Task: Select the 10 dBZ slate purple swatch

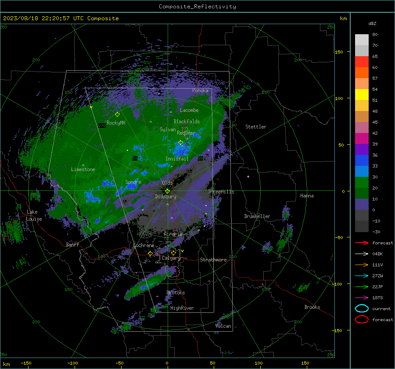Action: pos(362,204)
